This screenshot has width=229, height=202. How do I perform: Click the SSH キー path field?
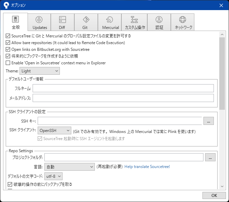coord(120,121)
